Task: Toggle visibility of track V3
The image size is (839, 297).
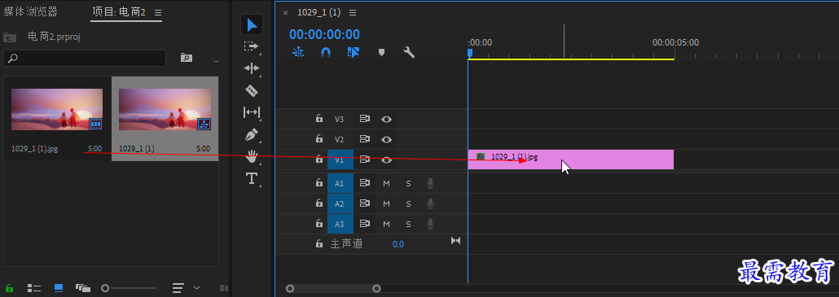Action: pos(386,119)
